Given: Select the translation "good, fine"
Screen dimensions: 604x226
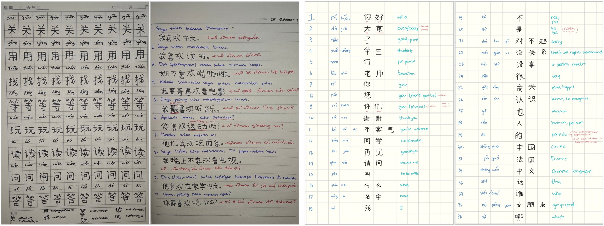Looking at the screenshot, I should coord(408,39).
